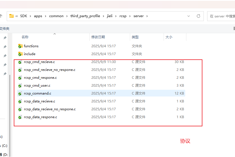This screenshot has width=235, height=157.
Task: Select the rcsp_data_respone.c file icon
Action: tap(20, 117)
